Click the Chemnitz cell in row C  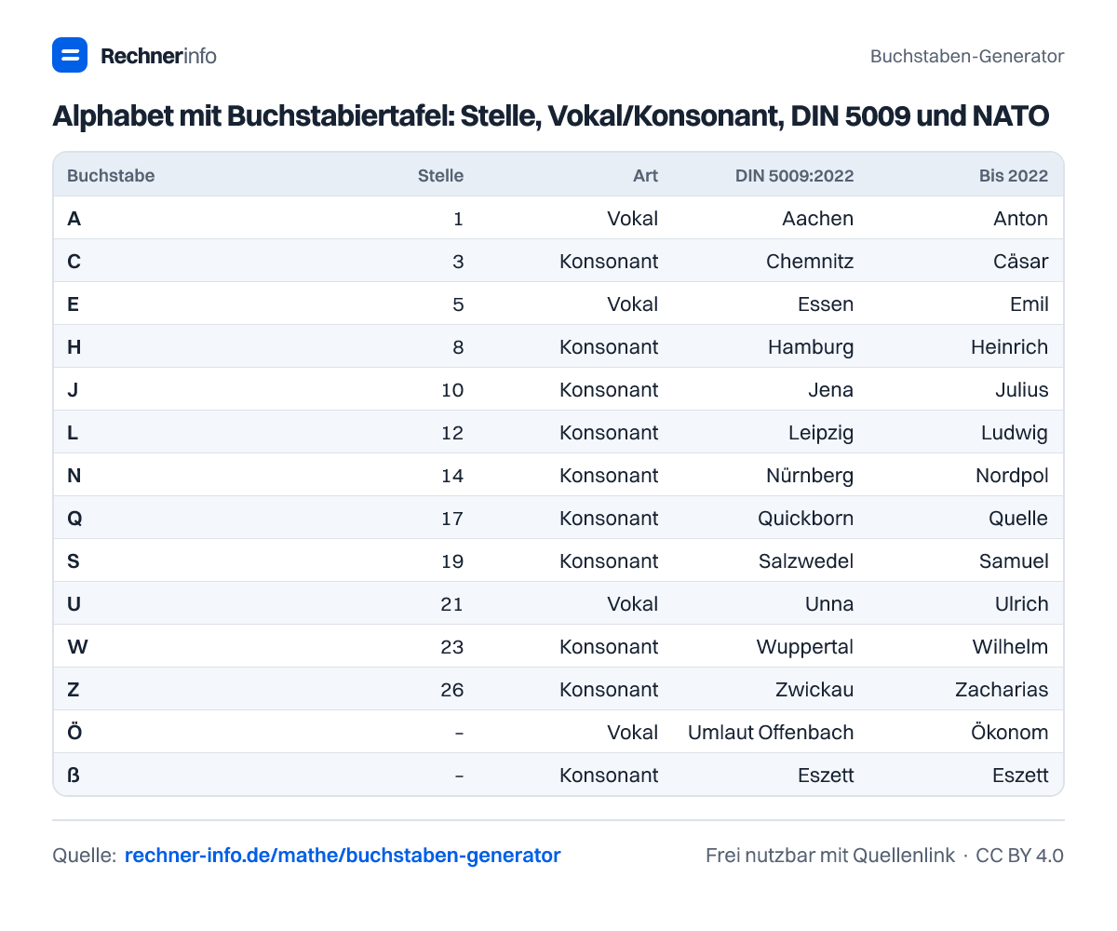(810, 262)
